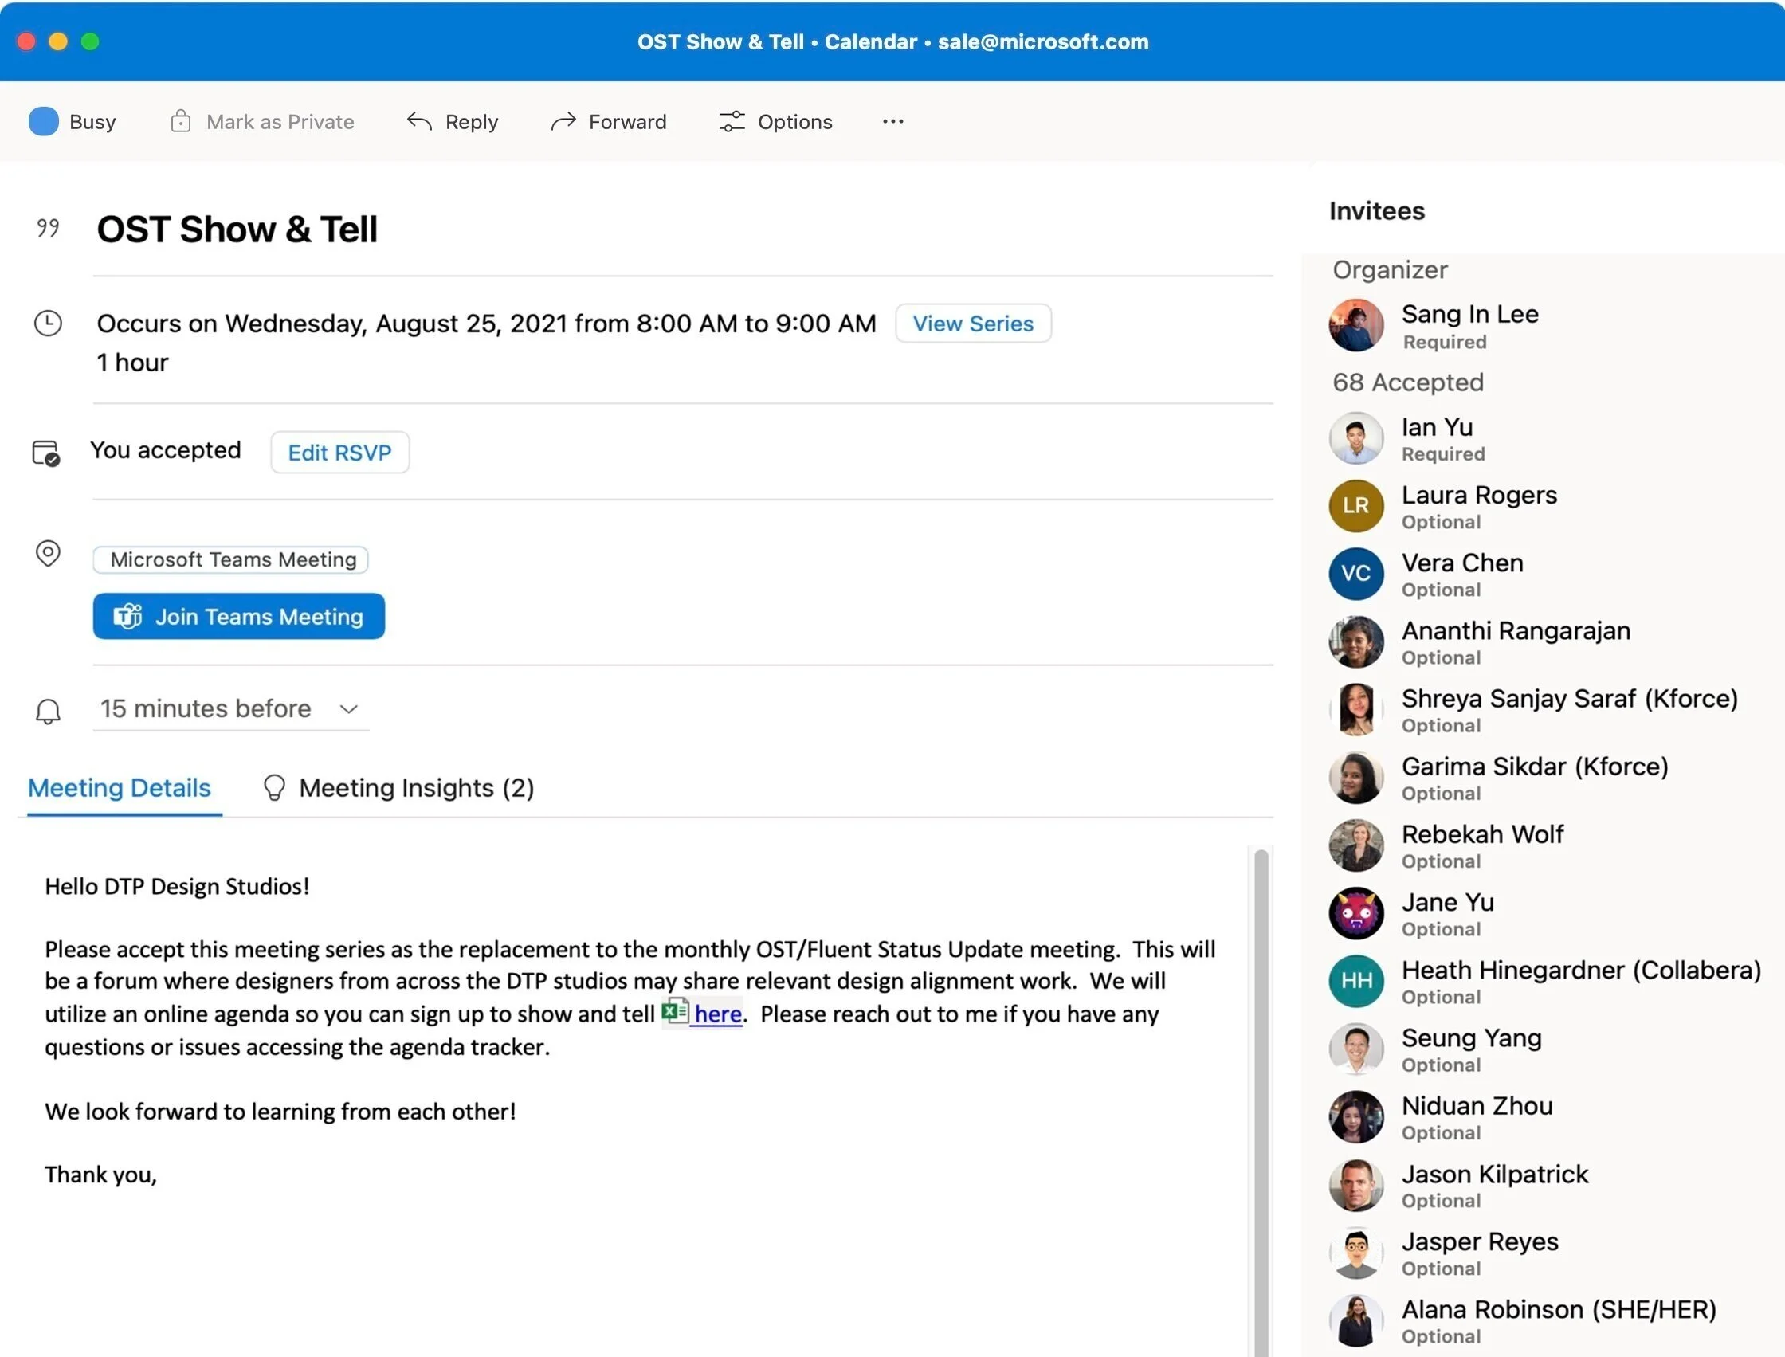The image size is (1785, 1357).
Task: Select the Microsoft Teams Meeting location tag
Action: point(232,559)
